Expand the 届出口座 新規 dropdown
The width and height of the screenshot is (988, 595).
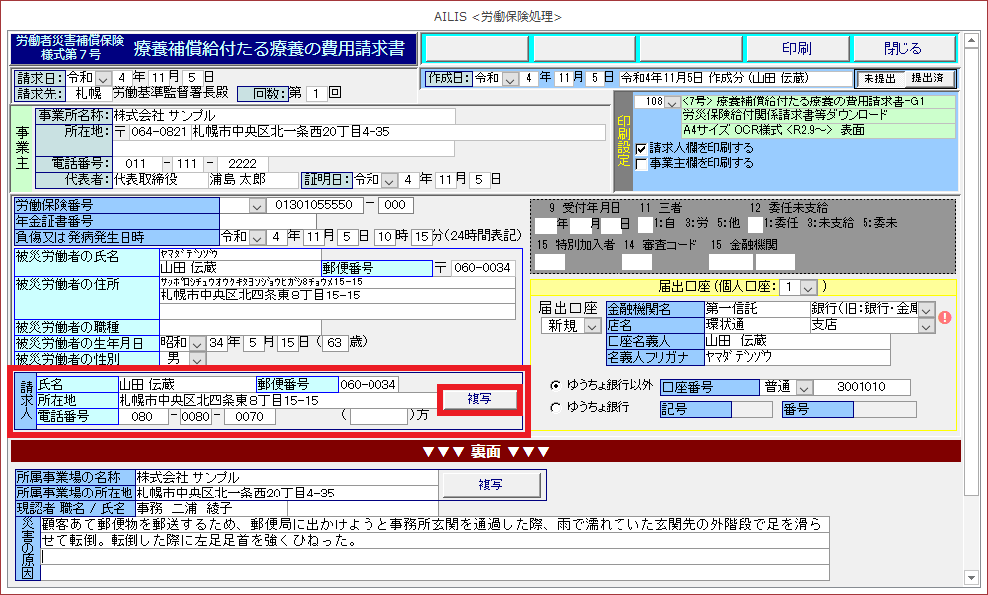click(592, 326)
